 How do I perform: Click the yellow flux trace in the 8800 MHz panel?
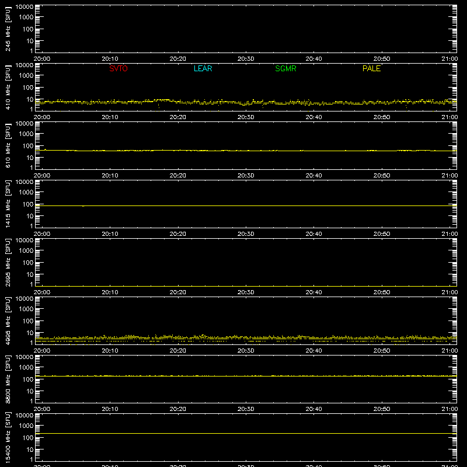click(x=246, y=376)
